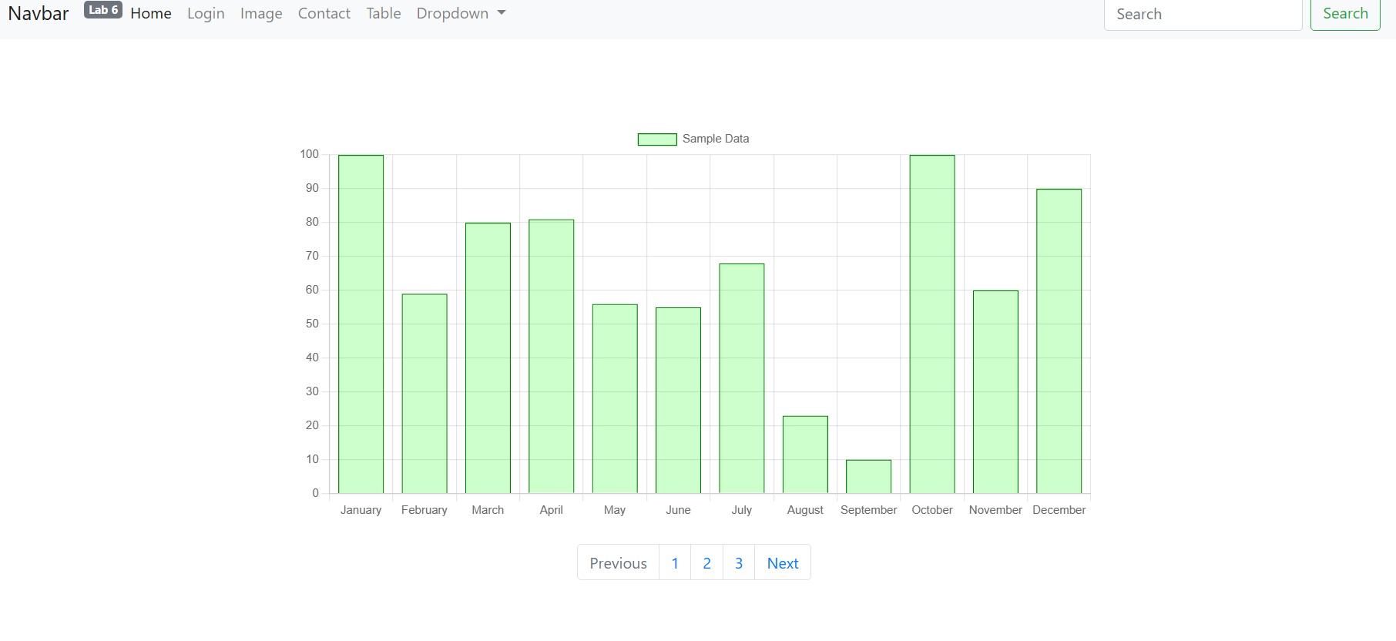Image resolution: width=1396 pixels, height=641 pixels.
Task: Open the Table nav link
Action: coord(383,13)
